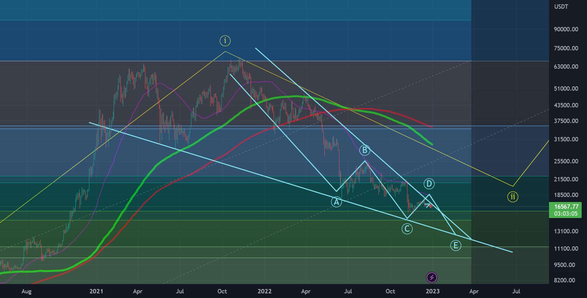Click the 2022 label on time axis
The width and height of the screenshot is (587, 298).
pyautogui.click(x=265, y=291)
